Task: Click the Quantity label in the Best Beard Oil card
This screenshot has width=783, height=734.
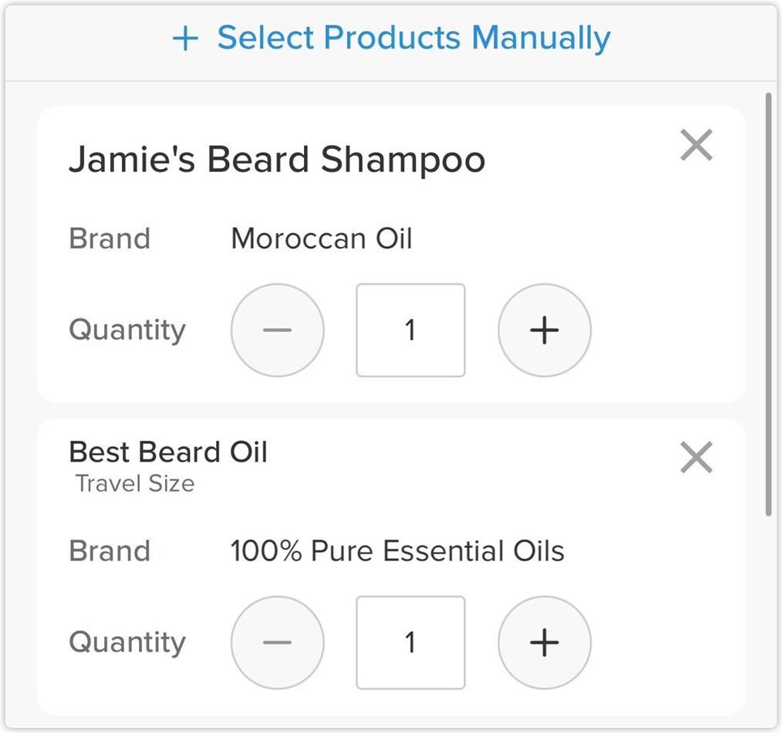Action: pyautogui.click(x=127, y=642)
